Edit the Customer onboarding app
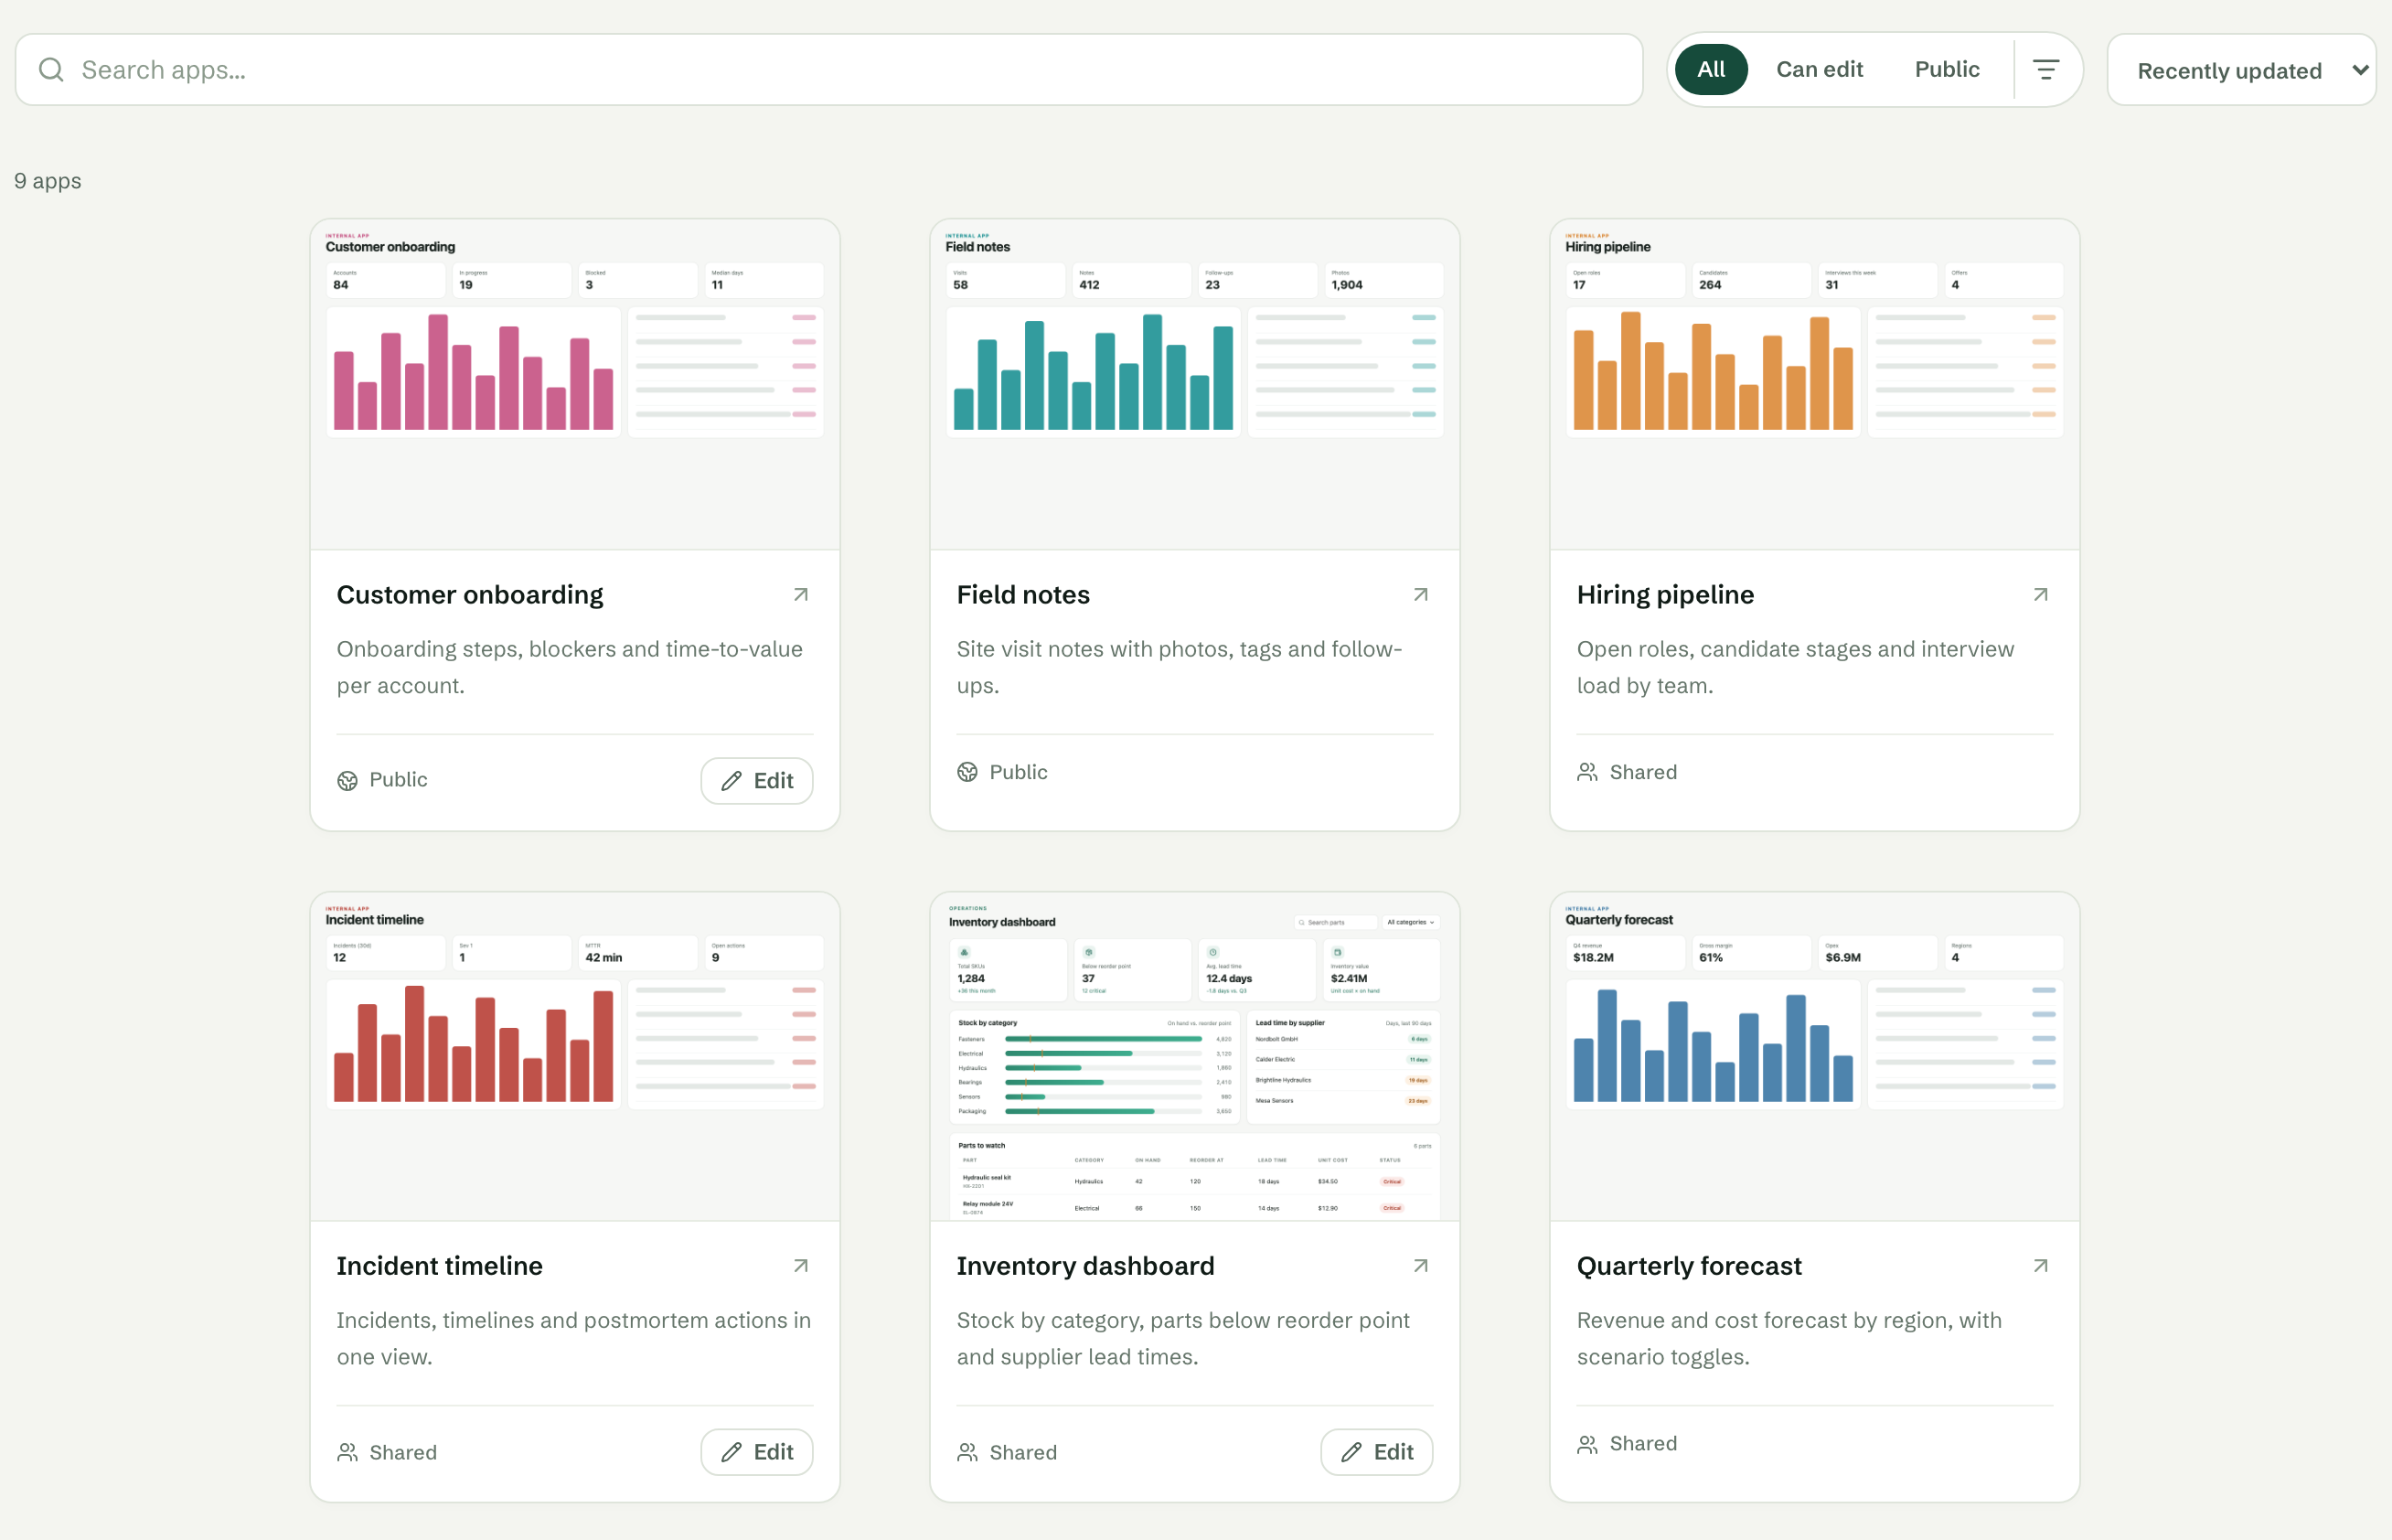This screenshot has height=1540, width=2392. click(757, 781)
